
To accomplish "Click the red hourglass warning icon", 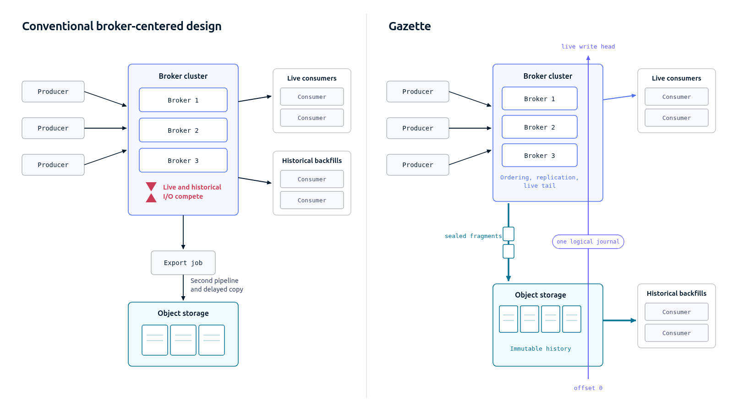I will coord(151,192).
